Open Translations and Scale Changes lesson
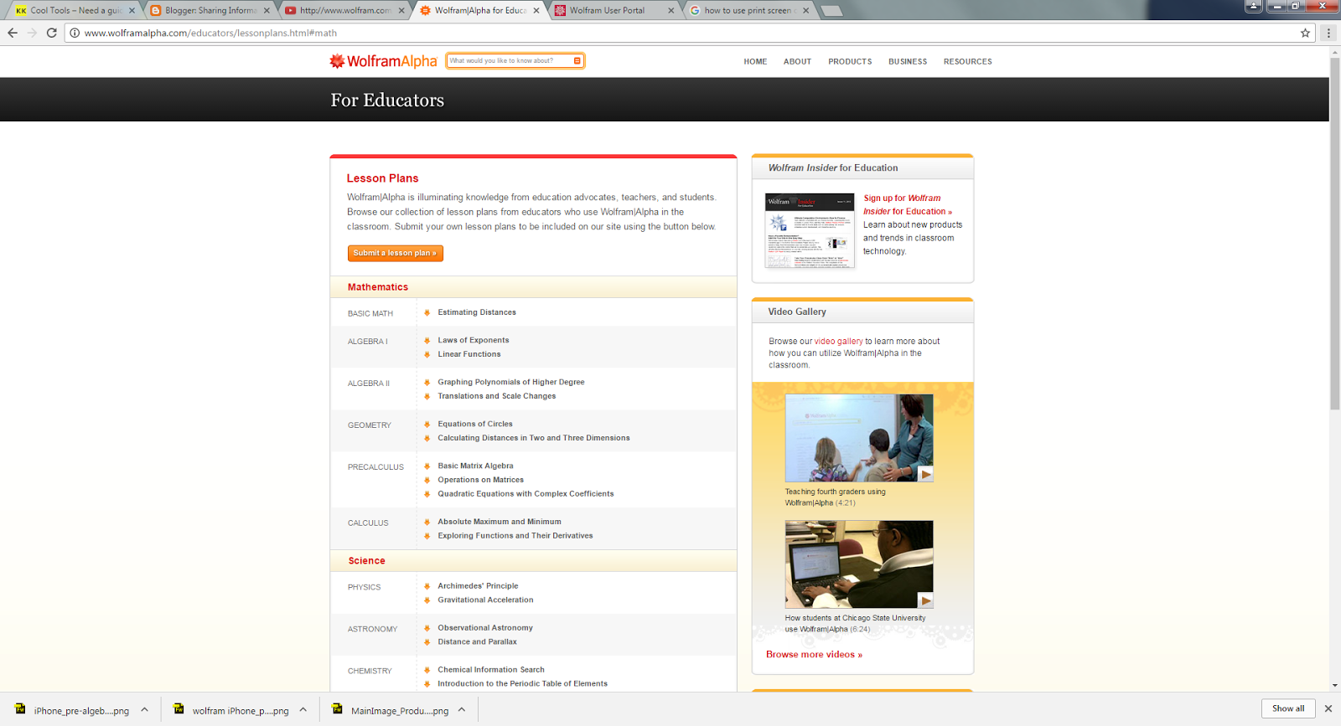Viewport: 1341px width, 726px height. [497, 396]
